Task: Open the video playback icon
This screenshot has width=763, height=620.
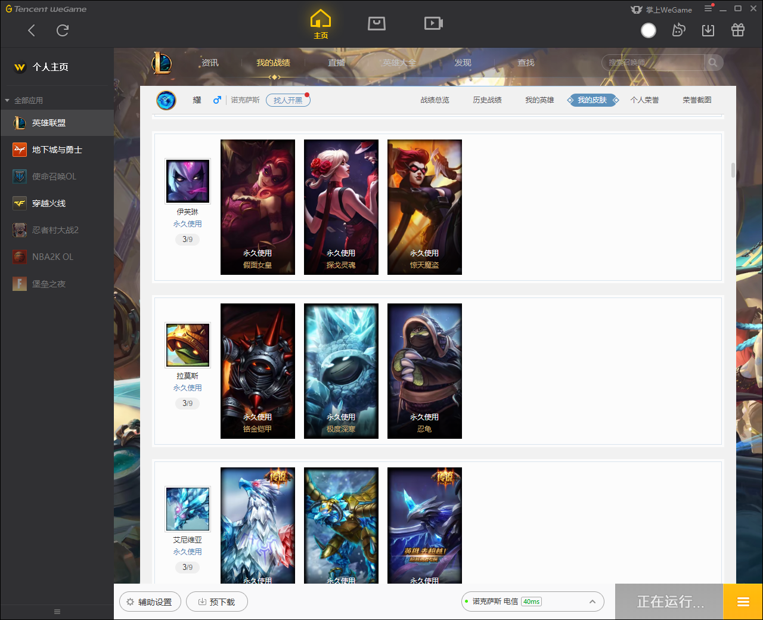Action: pos(433,23)
